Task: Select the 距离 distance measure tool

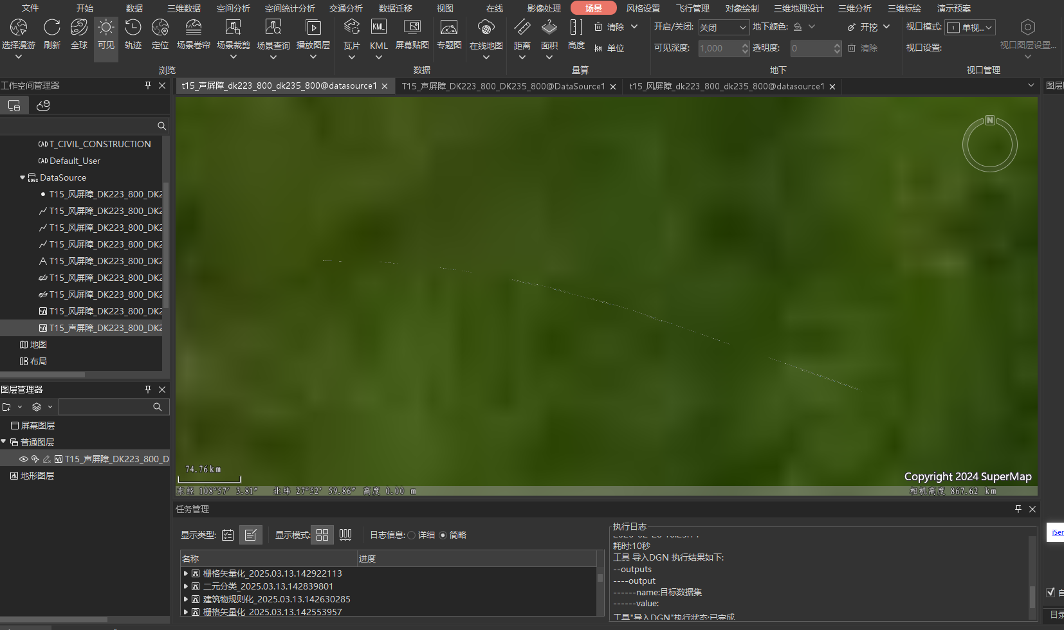Action: click(x=522, y=33)
